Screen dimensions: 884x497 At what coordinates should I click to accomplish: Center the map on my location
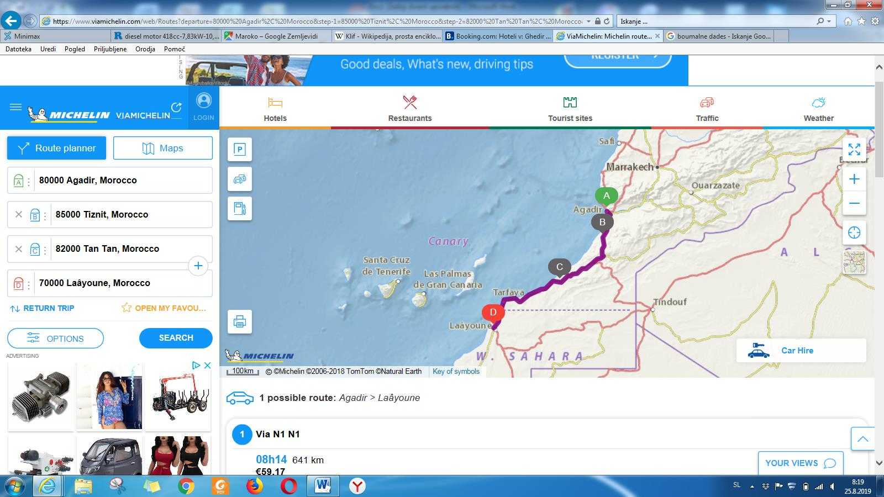(x=854, y=232)
